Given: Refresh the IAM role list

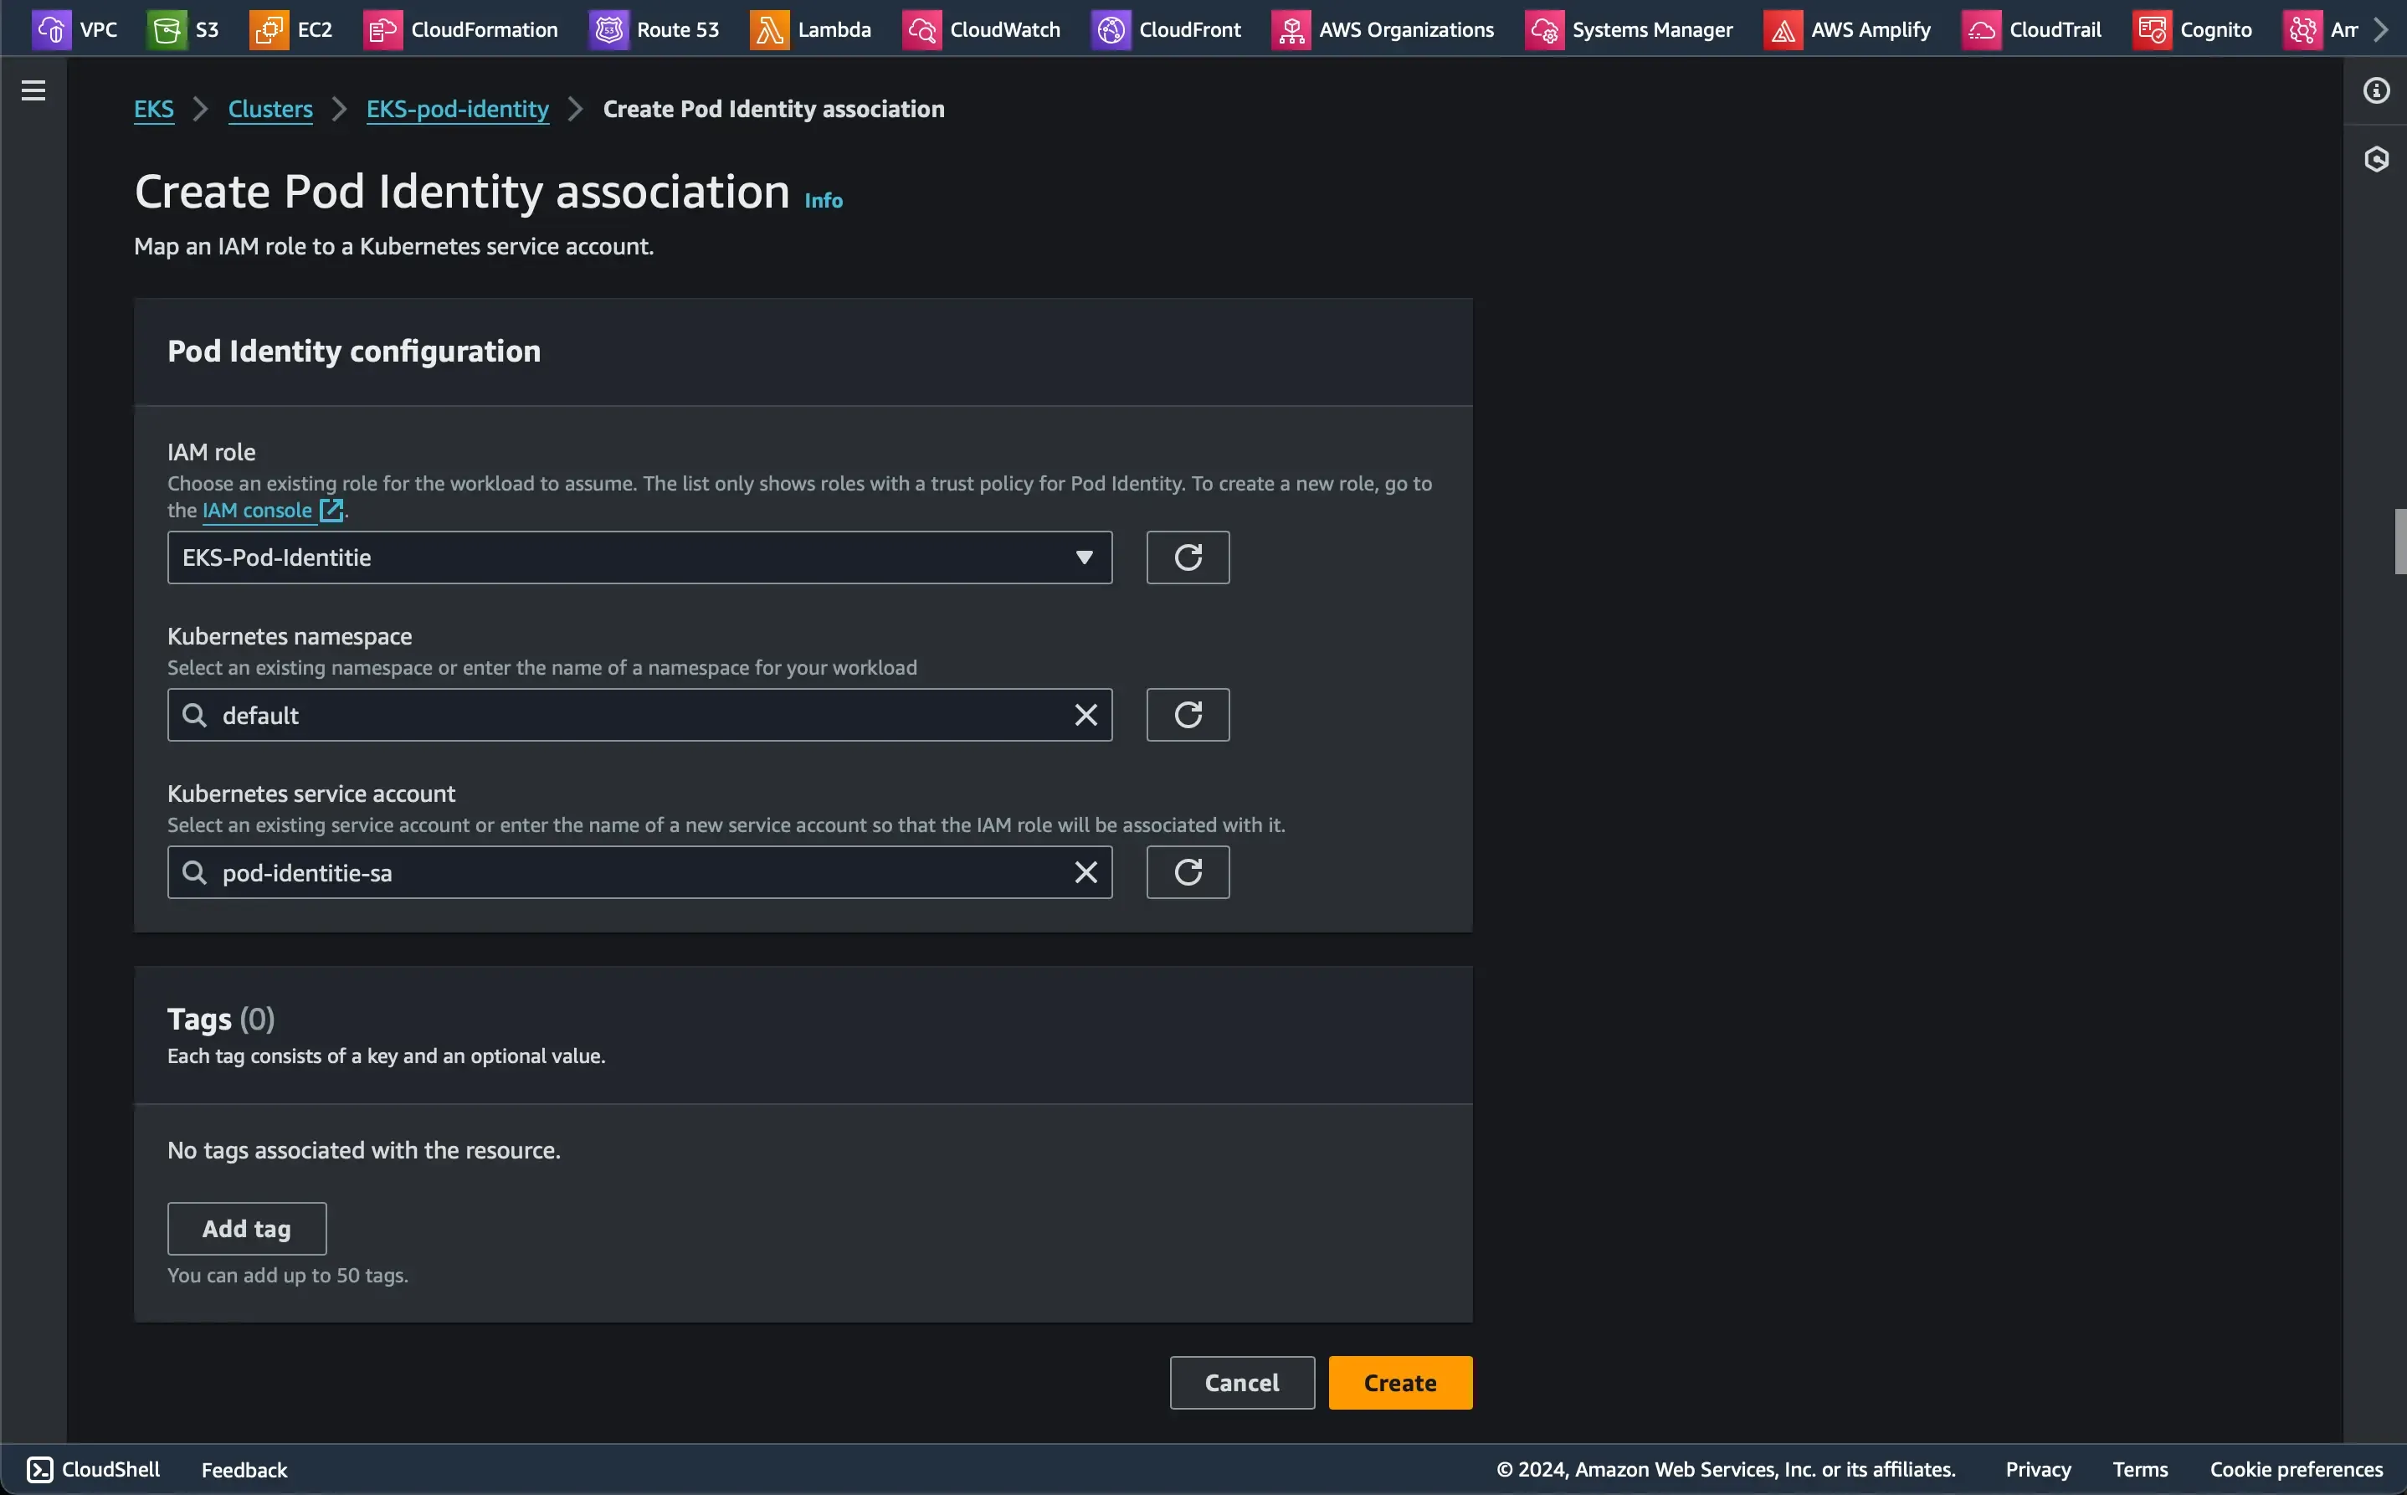Looking at the screenshot, I should click(1188, 557).
